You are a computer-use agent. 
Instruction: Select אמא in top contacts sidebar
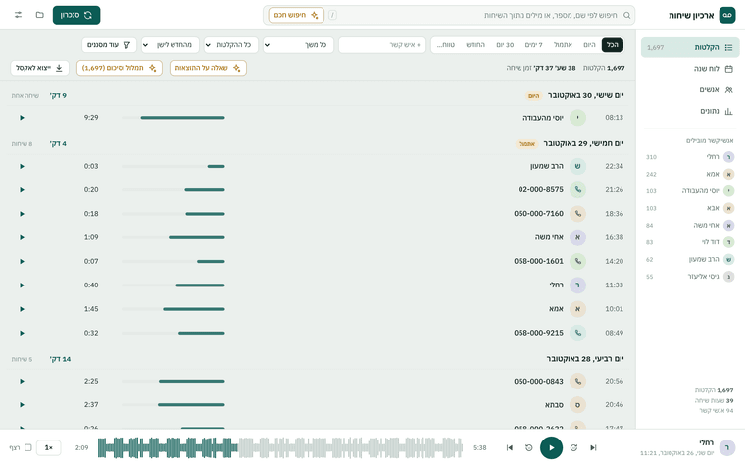coord(690,174)
